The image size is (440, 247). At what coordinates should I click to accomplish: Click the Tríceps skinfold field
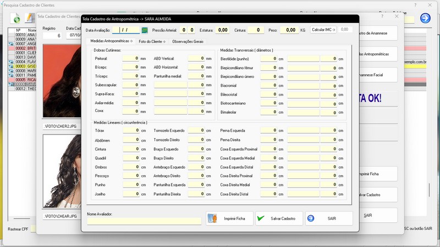click(x=130, y=76)
